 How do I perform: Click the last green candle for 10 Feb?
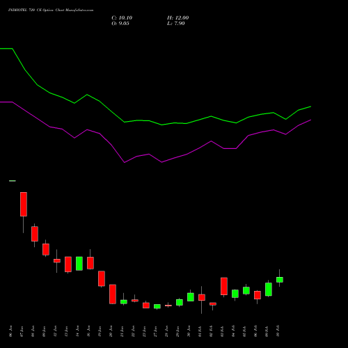[x=280, y=280]
